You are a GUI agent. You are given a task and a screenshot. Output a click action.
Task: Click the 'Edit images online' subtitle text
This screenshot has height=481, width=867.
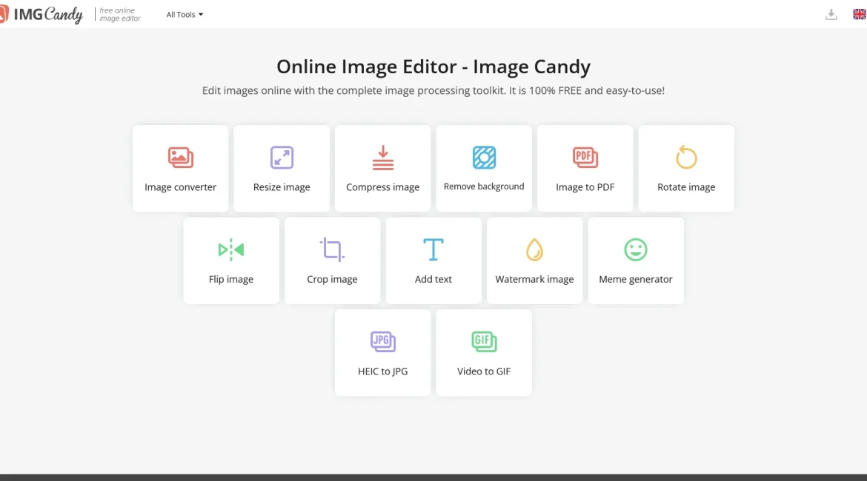433,90
